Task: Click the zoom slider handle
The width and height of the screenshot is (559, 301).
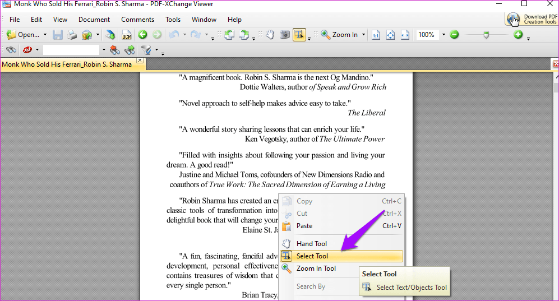Action: tap(486, 35)
